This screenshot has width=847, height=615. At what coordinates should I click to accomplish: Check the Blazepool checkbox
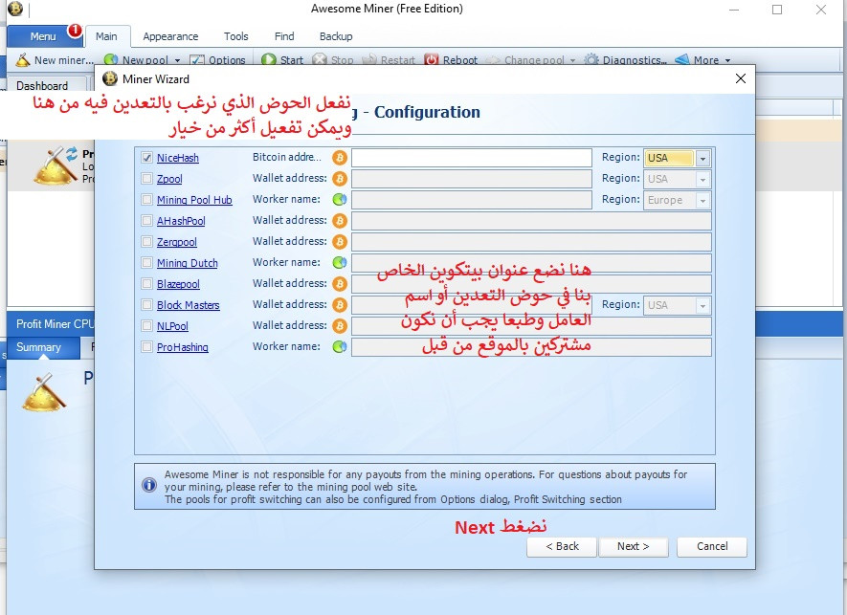click(x=146, y=283)
